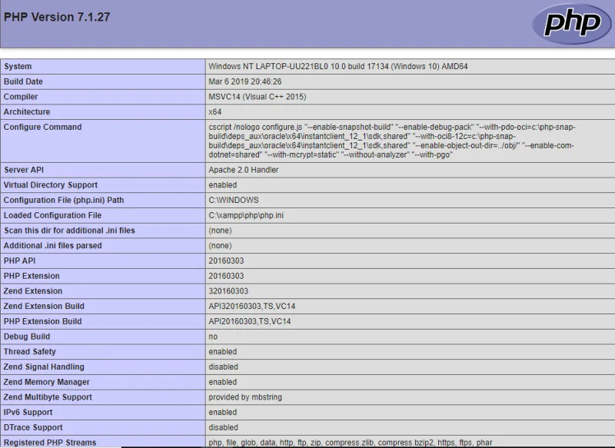Click the C:\WINDOWS configuration path value
The width and height of the screenshot is (615, 448).
(234, 200)
